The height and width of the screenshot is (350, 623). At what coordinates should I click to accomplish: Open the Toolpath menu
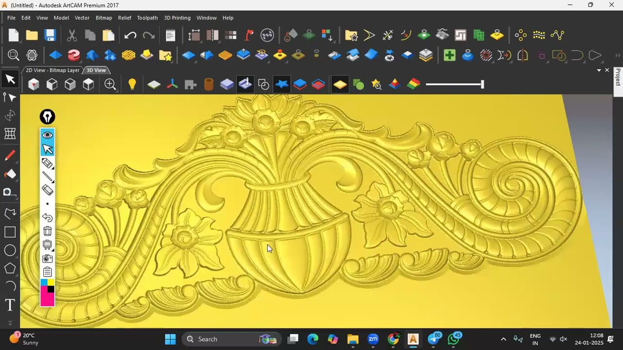(x=147, y=17)
